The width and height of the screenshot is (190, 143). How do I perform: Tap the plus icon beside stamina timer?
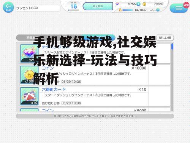coord(158,10)
